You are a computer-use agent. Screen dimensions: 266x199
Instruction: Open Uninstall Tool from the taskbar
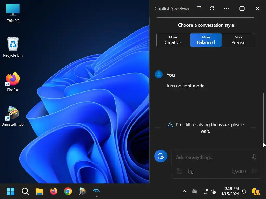coord(82,191)
